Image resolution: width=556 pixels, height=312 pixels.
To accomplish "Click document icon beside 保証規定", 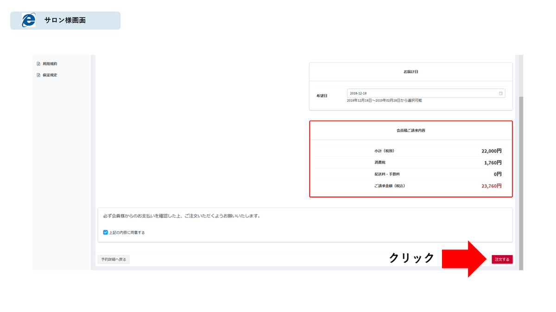I will (38, 75).
